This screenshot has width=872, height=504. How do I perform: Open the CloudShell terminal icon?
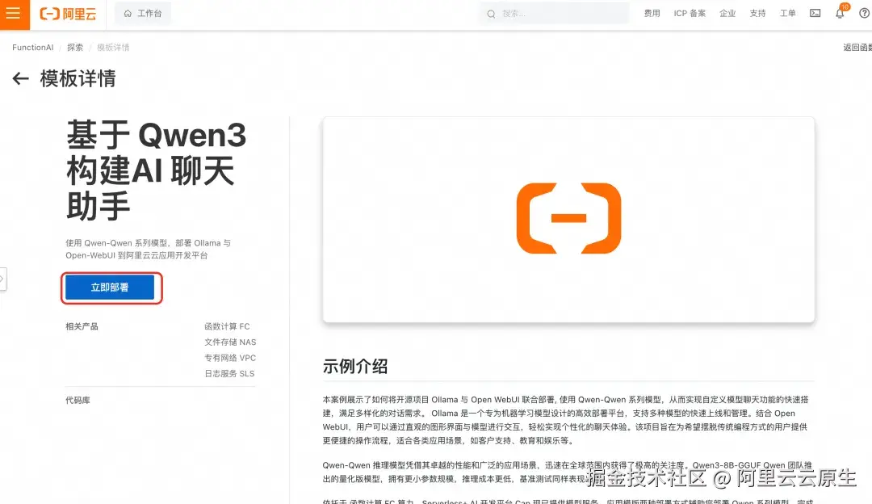(x=815, y=13)
